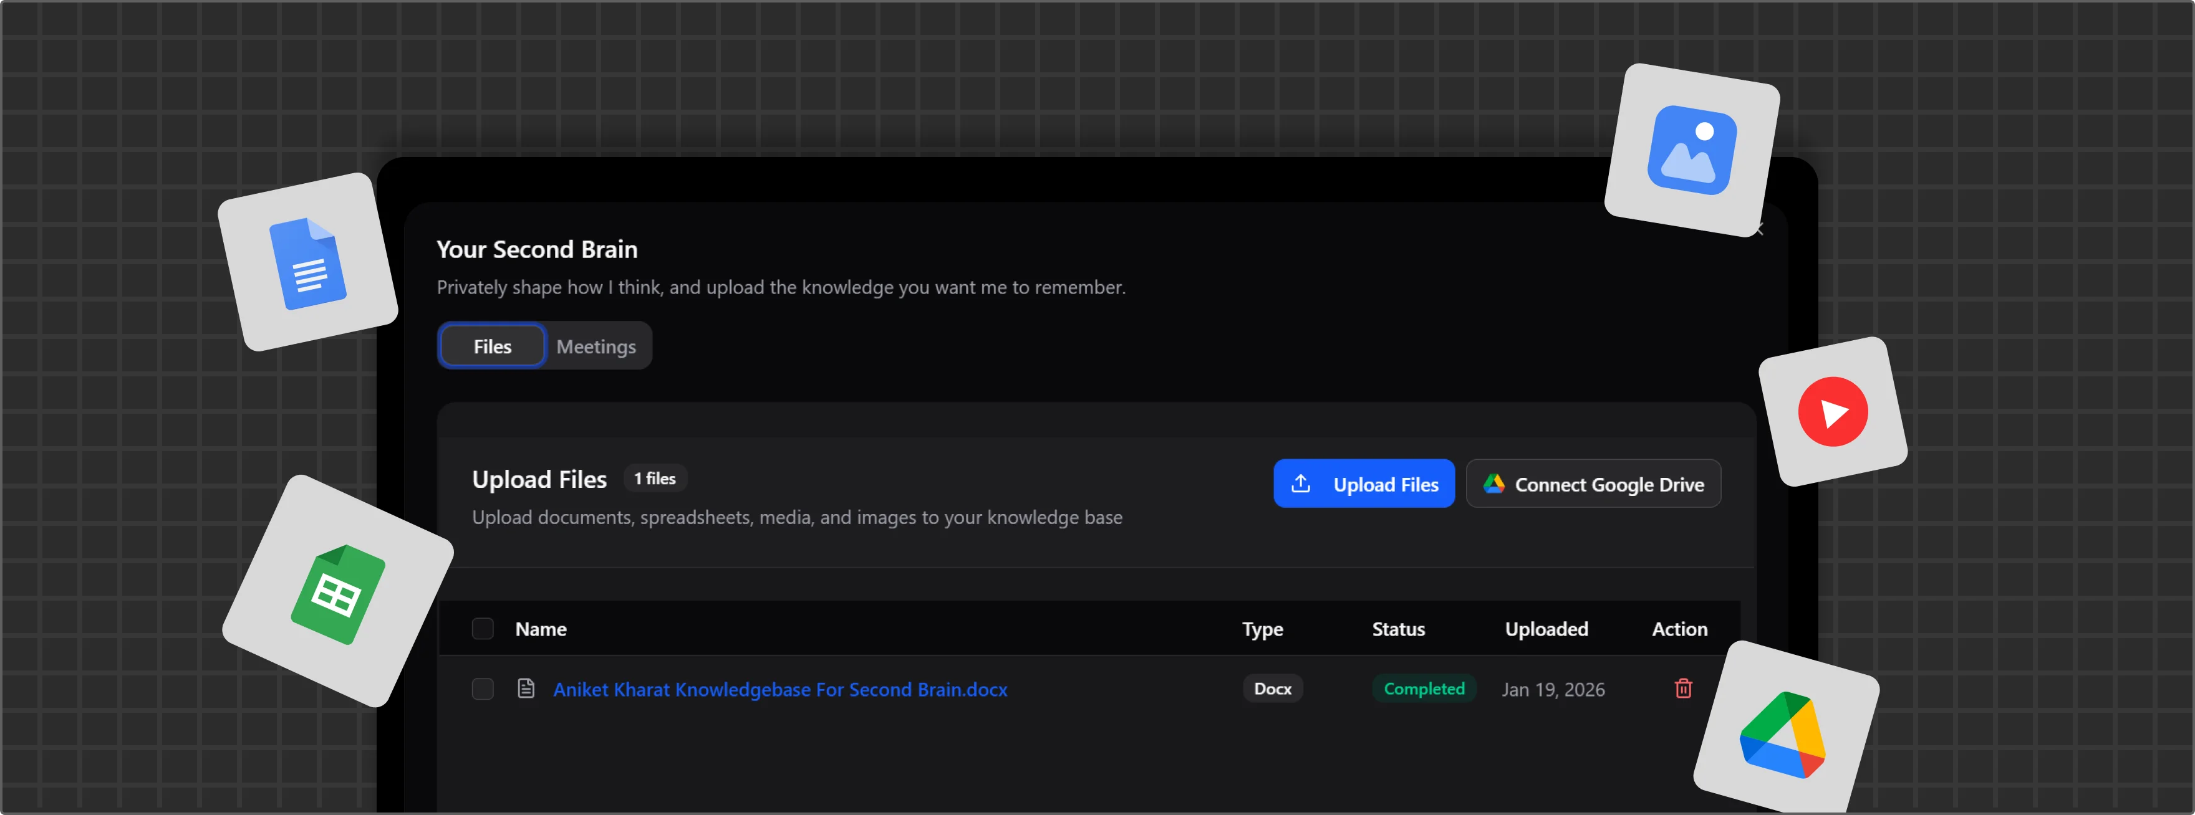
Task: Click the upload arrow icon in Upload Files button
Action: pyautogui.click(x=1301, y=483)
